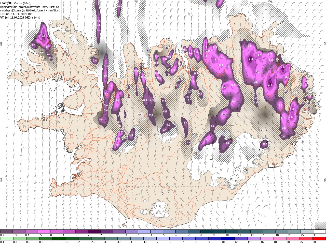Image resolution: width=326 pixels, height=244 pixels.
Task: Select the lower scale swatch between 2 and 2.5
Action: pyautogui.click(x=85, y=239)
